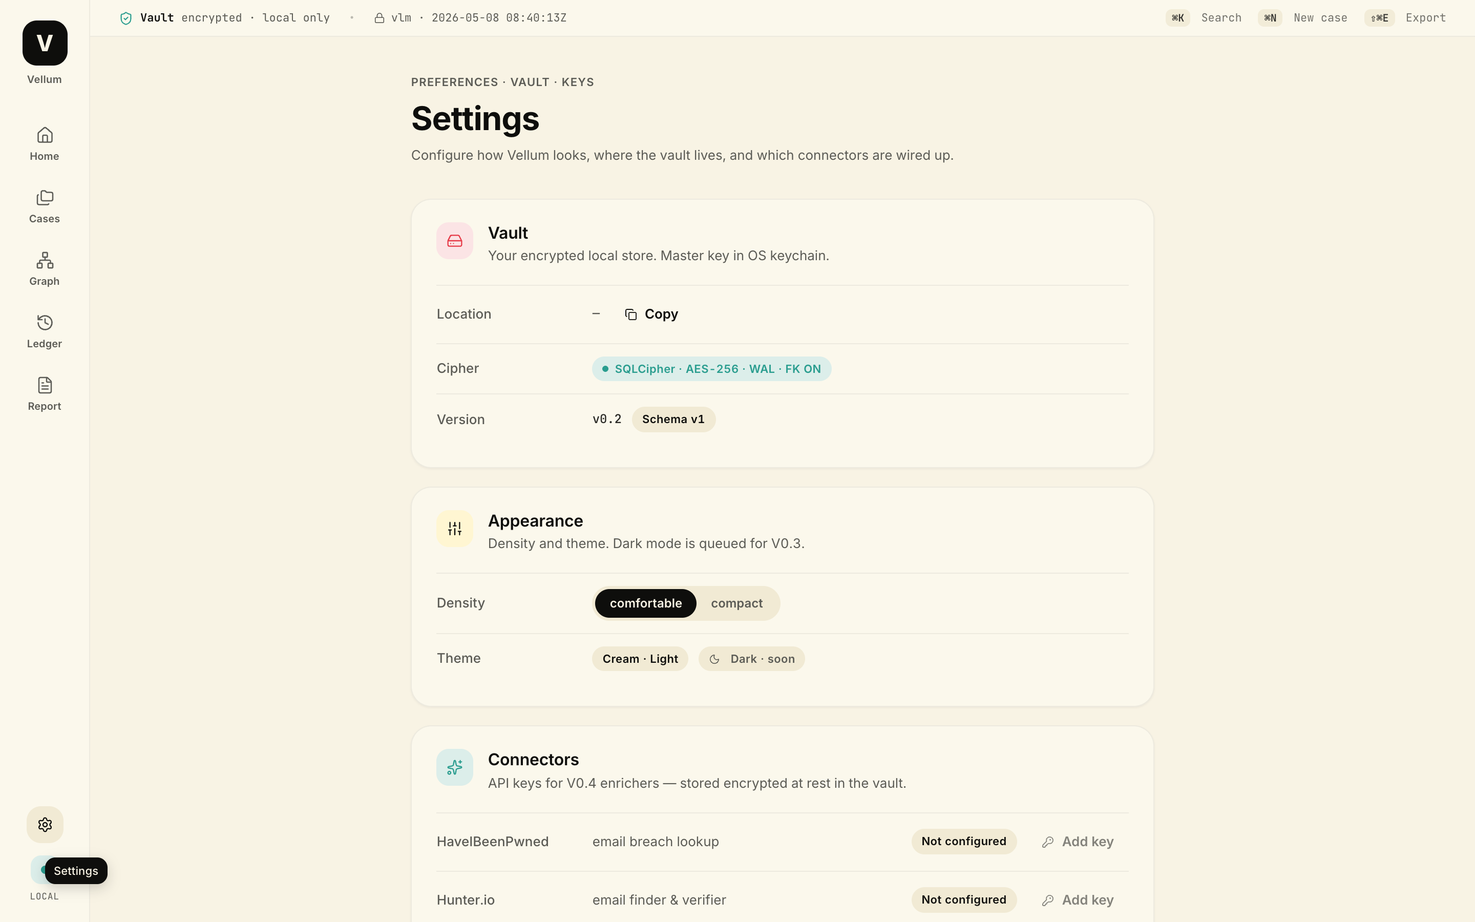Viewport: 1475px width, 922px height.
Task: Open the Report section
Action: point(45,394)
